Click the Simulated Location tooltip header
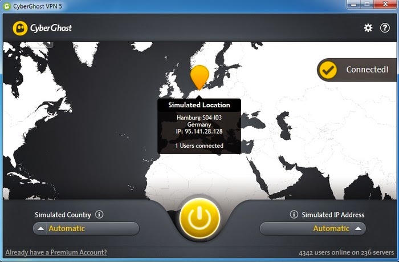 (x=199, y=105)
